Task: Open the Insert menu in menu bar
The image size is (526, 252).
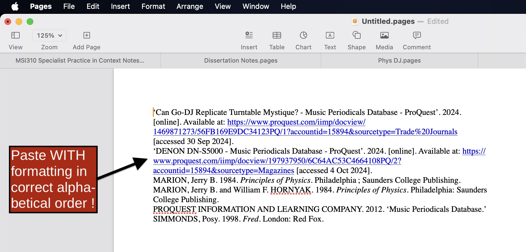Action: click(x=120, y=6)
